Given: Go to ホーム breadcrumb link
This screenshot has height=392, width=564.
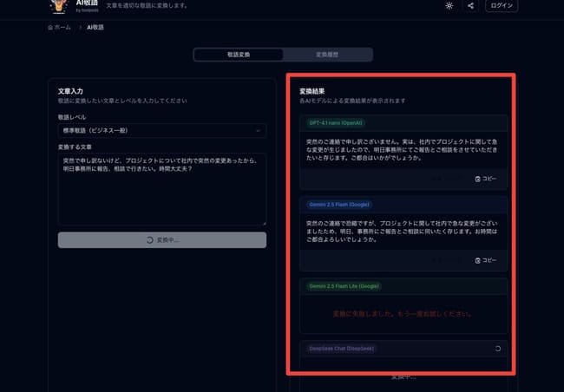Looking at the screenshot, I should click(60, 28).
